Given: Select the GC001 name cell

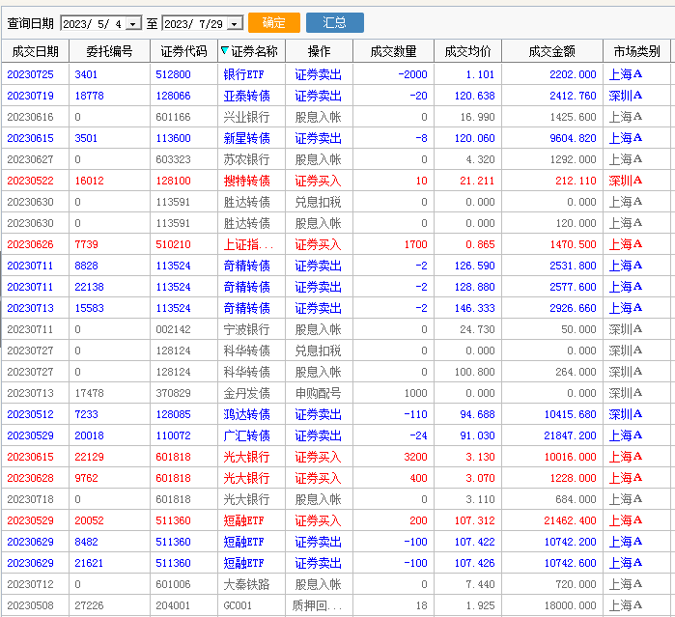Looking at the screenshot, I should pyautogui.click(x=238, y=605).
